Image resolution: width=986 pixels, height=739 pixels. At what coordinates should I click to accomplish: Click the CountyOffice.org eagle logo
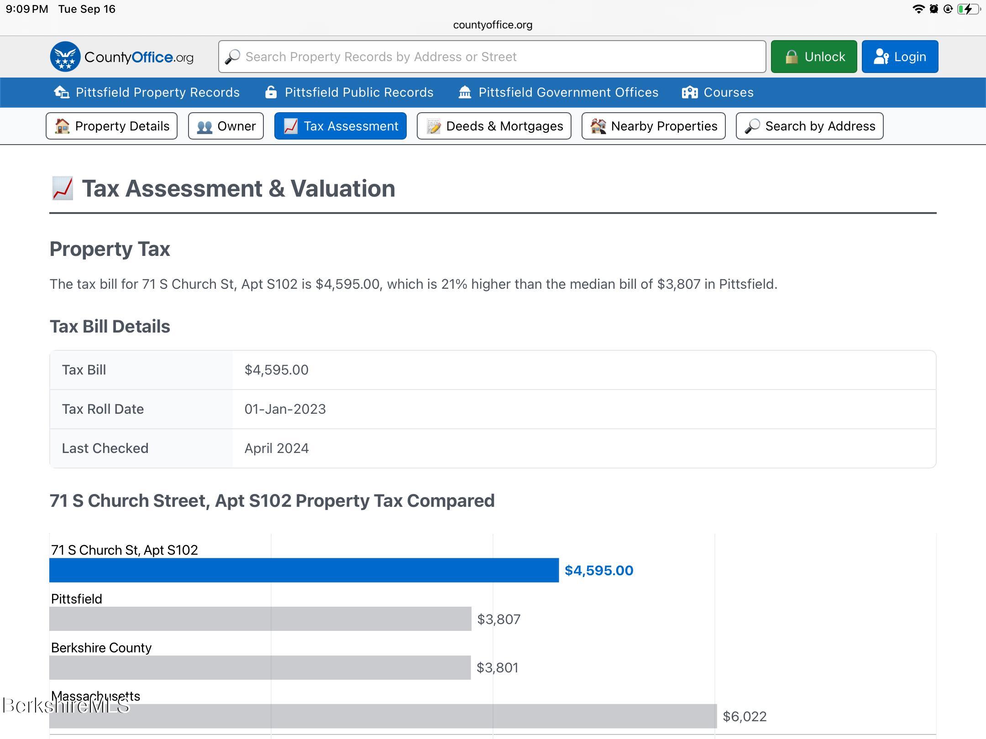point(65,57)
